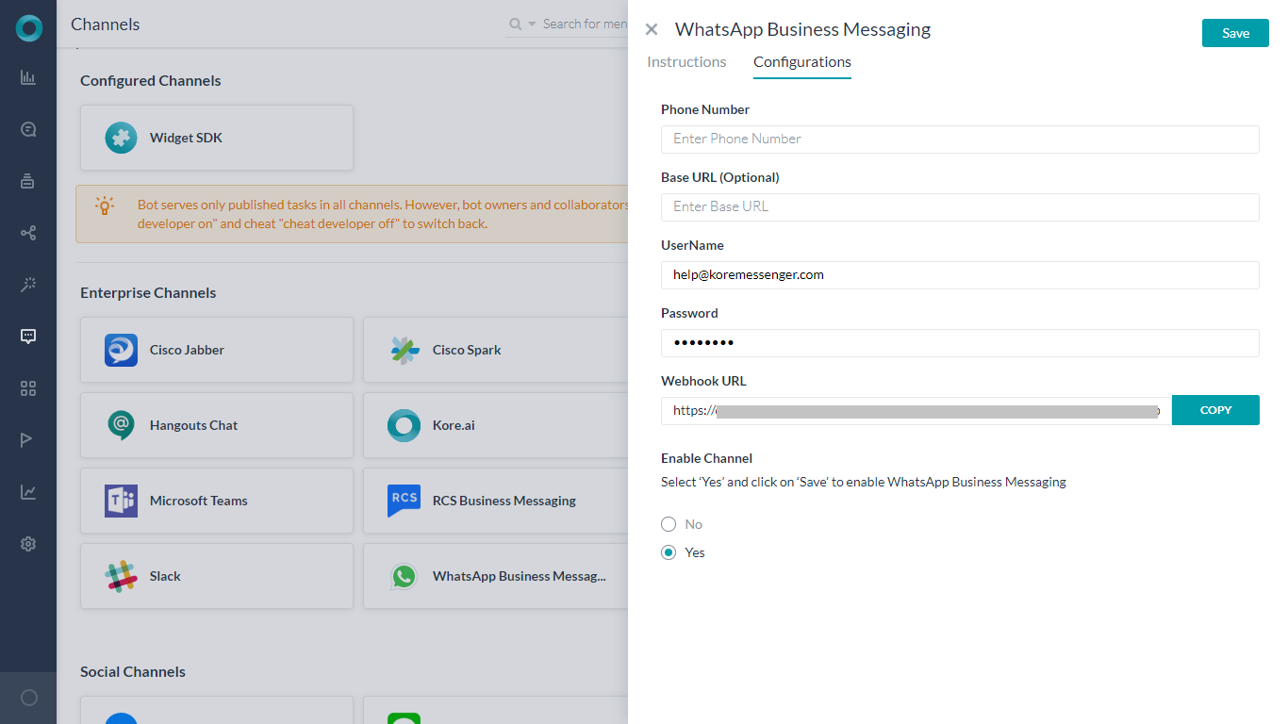Open the Microsoft Teams channel
The image size is (1288, 724).
tap(217, 501)
